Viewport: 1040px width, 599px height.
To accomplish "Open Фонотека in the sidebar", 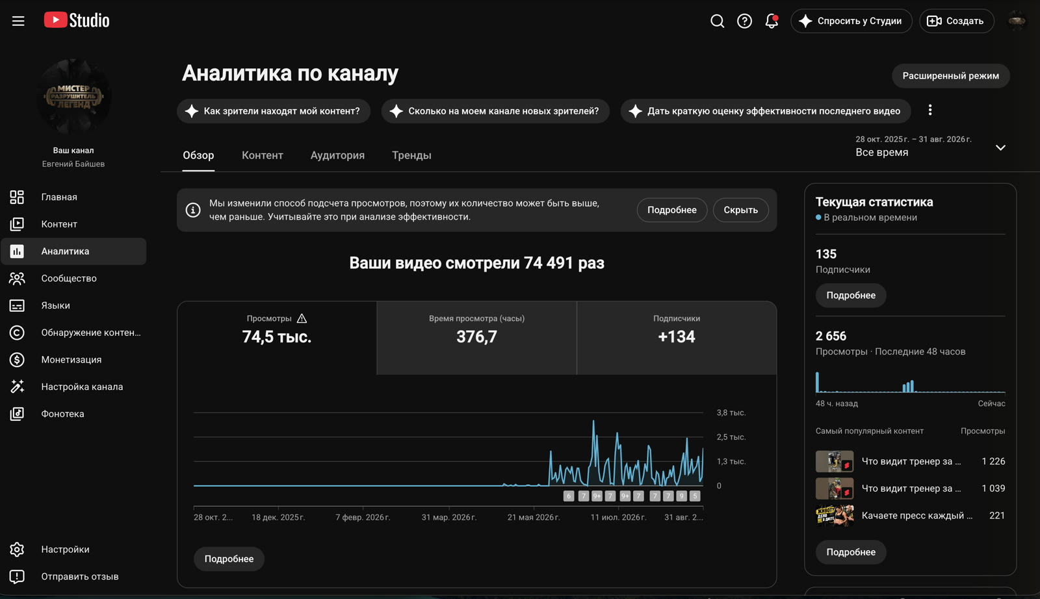I will pyautogui.click(x=73, y=414).
